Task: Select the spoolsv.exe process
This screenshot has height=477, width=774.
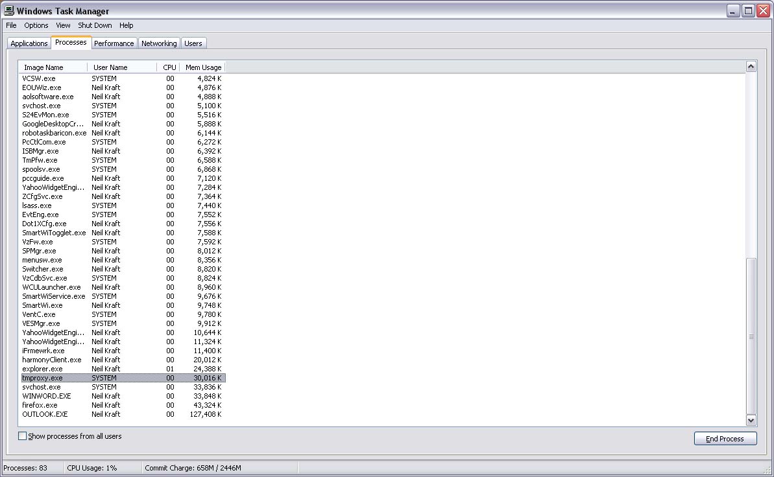Action: 123,169
